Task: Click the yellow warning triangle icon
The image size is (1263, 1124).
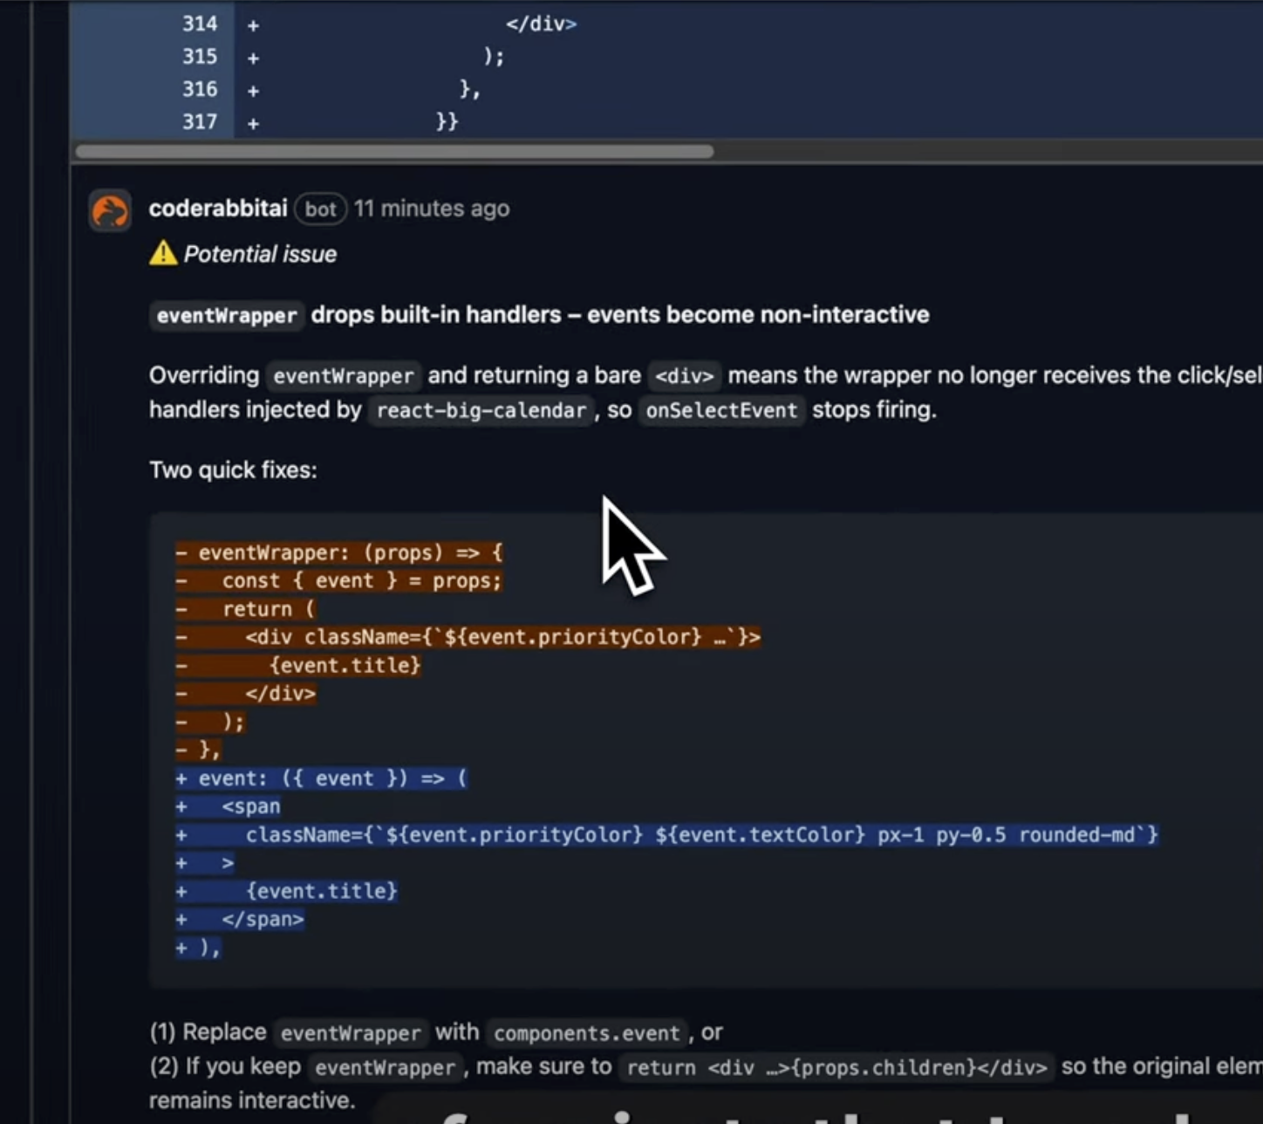Action: click(x=163, y=254)
